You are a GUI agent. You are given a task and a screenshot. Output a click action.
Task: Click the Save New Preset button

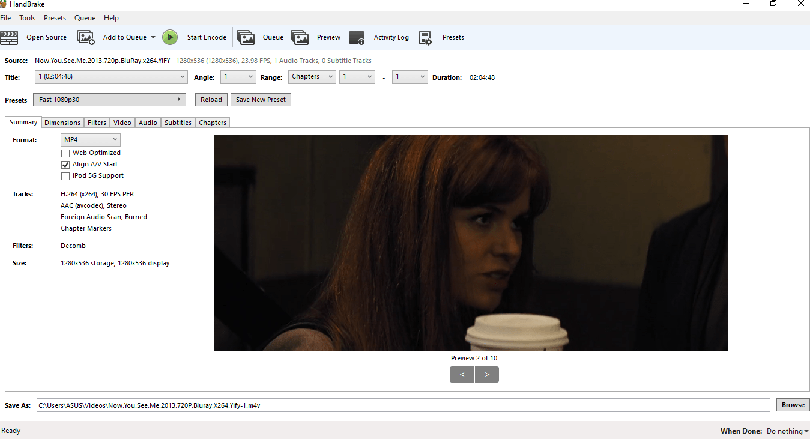pos(261,99)
